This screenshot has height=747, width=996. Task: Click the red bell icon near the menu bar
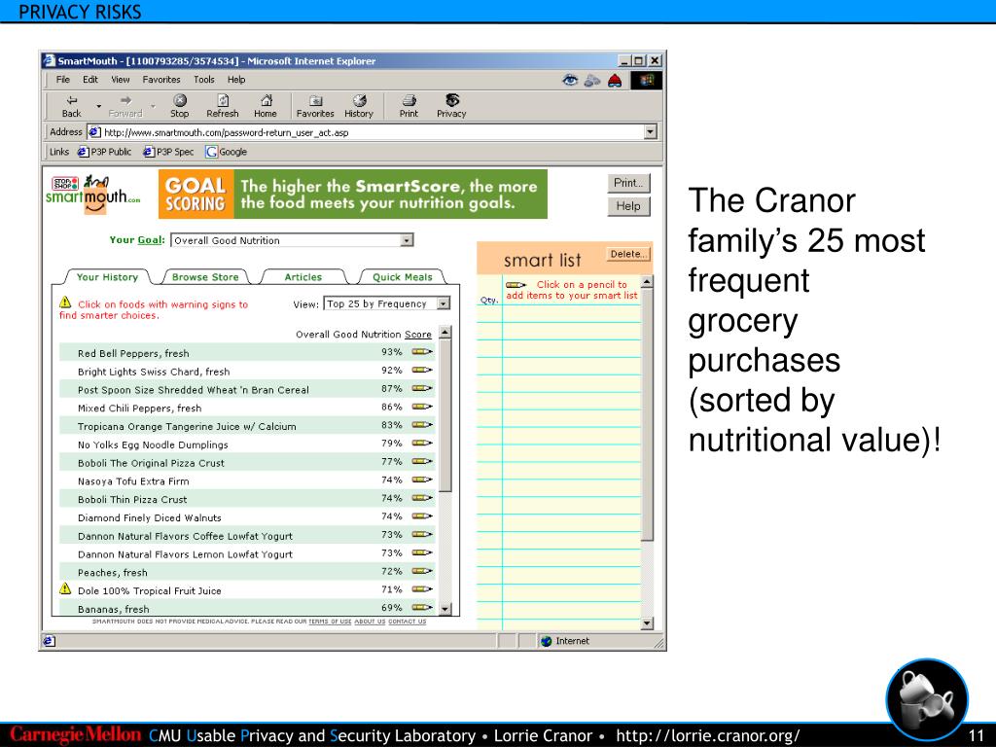pos(615,80)
